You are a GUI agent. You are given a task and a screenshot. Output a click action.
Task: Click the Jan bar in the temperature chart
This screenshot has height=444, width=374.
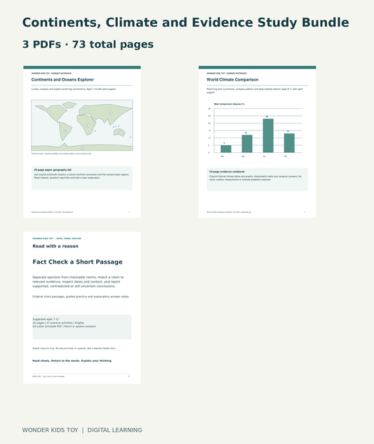226,149
